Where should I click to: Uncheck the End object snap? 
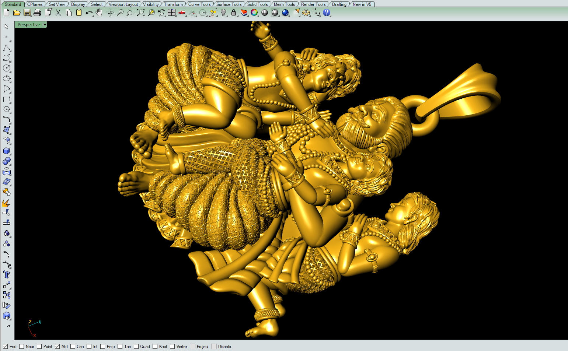point(6,347)
